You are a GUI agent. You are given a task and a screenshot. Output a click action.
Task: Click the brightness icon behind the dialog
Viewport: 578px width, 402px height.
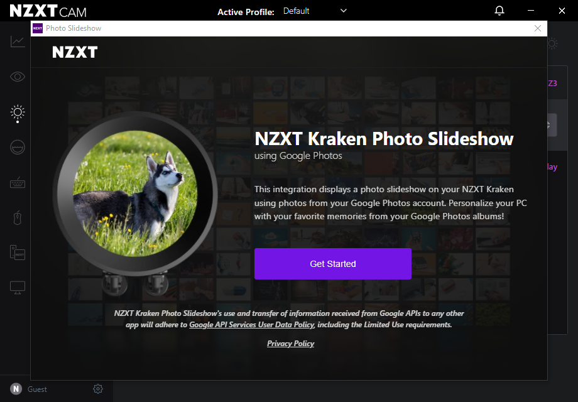[x=552, y=44]
